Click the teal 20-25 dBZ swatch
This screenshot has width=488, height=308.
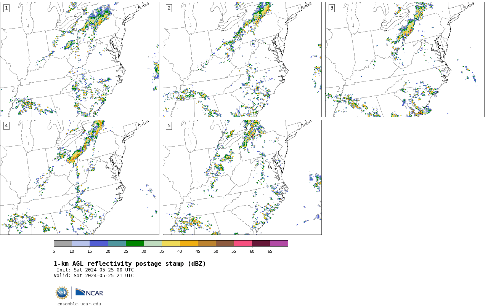click(117, 244)
